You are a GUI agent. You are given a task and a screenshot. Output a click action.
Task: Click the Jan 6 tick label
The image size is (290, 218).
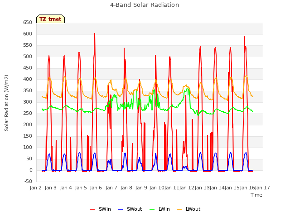[96, 188]
